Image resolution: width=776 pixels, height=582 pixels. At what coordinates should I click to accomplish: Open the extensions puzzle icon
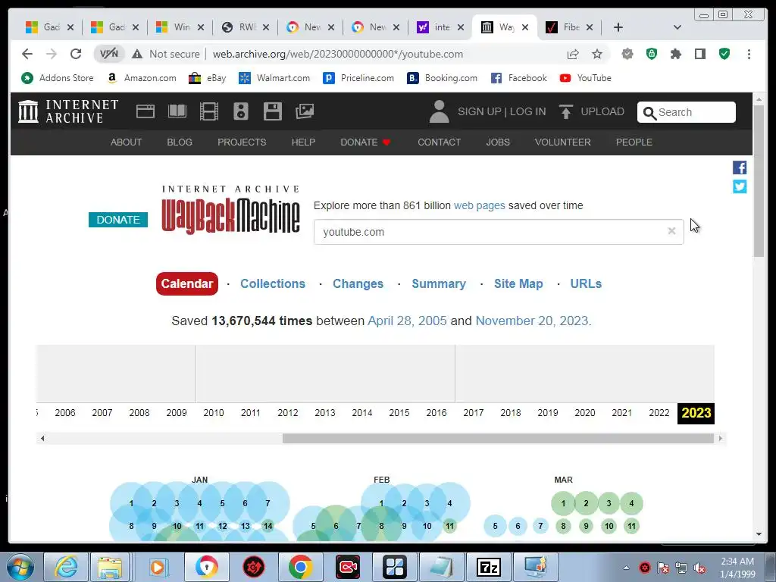pos(675,54)
